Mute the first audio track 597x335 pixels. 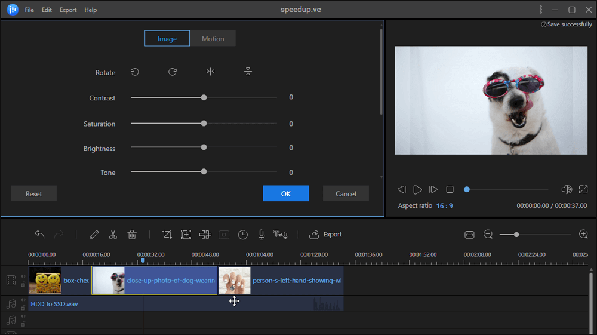23,300
